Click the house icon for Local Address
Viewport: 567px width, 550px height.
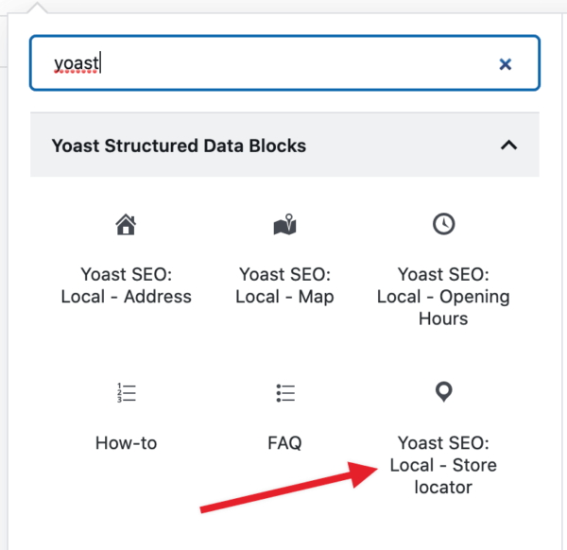coord(126,225)
